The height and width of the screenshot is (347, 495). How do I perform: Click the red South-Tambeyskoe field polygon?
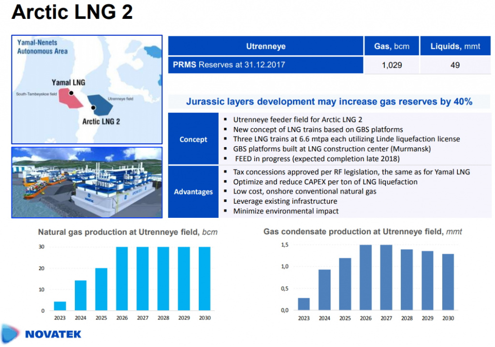[x=70, y=99]
